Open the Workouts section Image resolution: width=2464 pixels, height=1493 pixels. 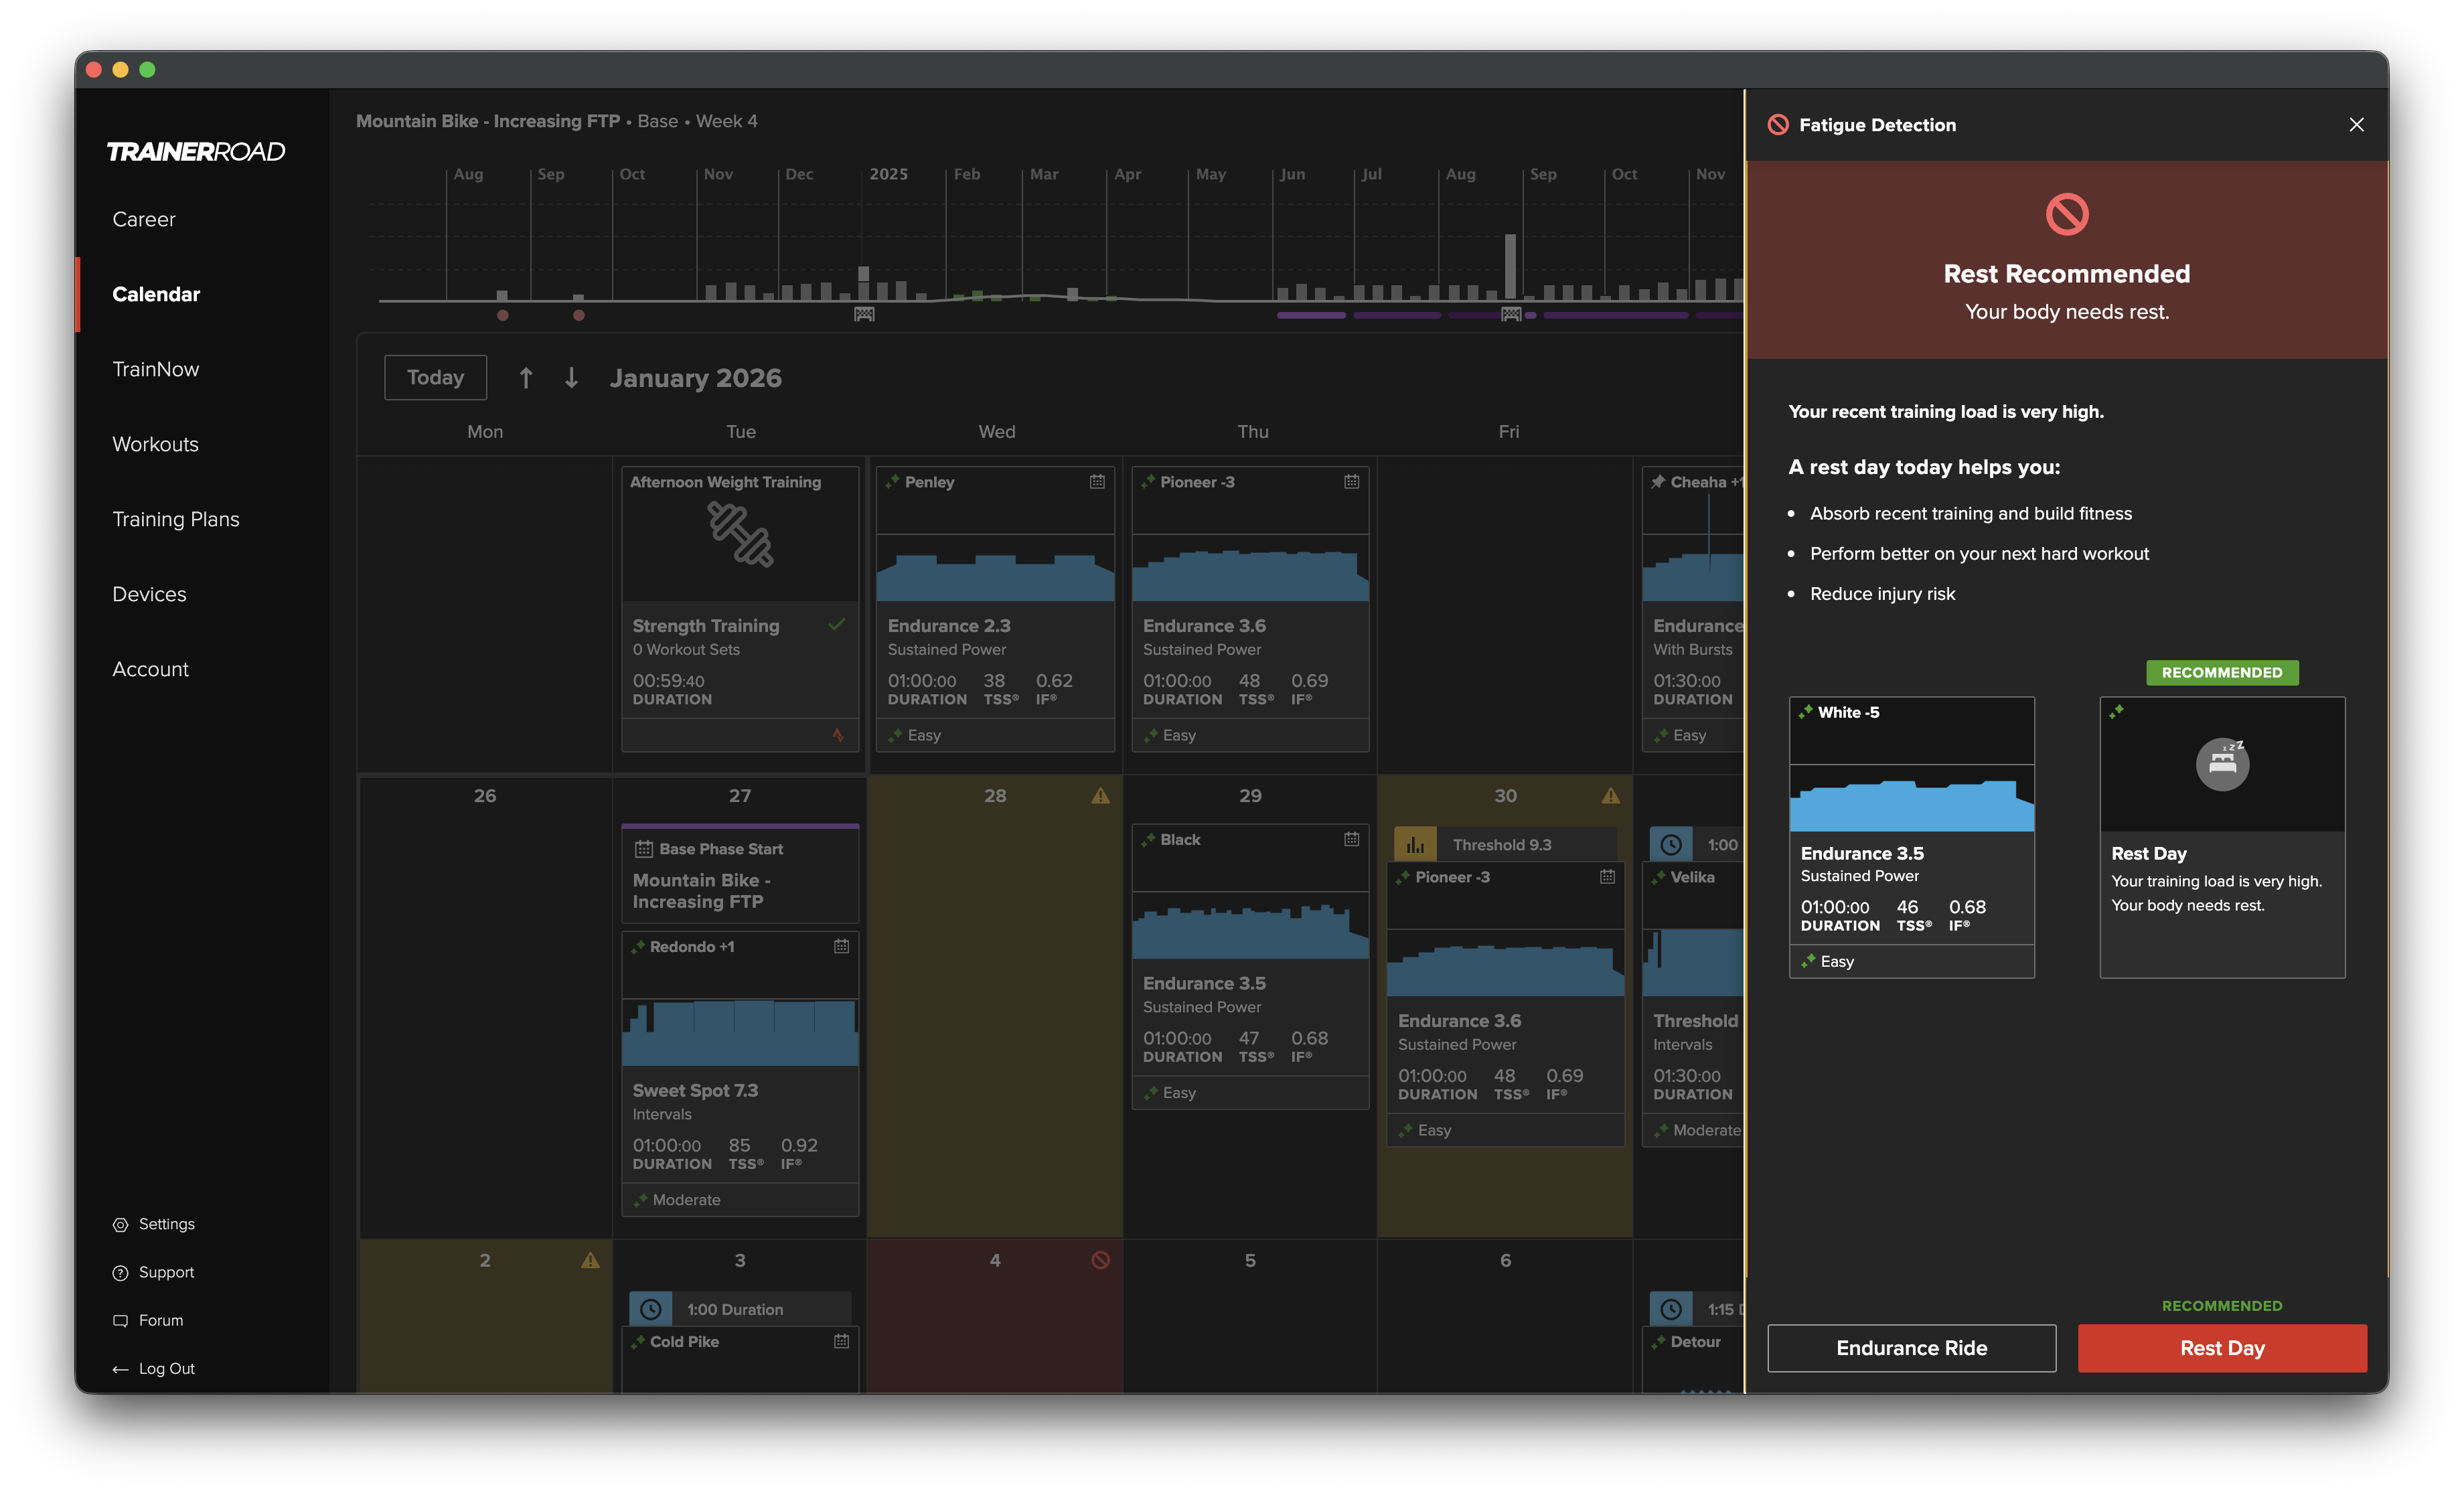click(x=155, y=444)
